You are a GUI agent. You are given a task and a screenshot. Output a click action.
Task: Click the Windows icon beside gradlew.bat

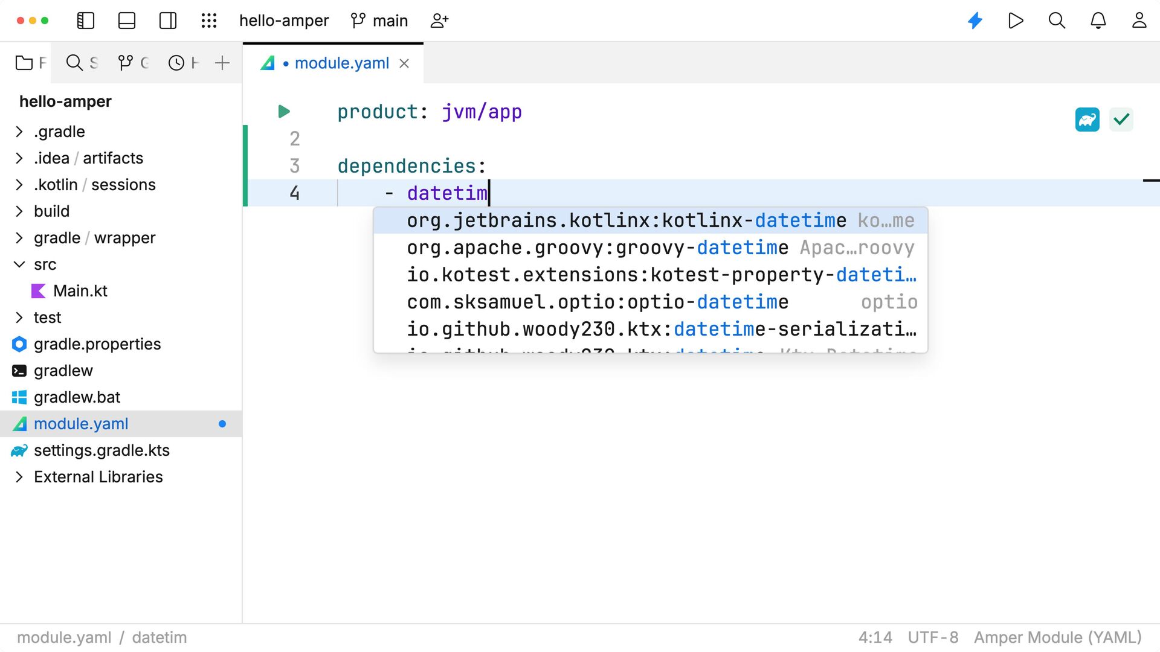click(19, 397)
